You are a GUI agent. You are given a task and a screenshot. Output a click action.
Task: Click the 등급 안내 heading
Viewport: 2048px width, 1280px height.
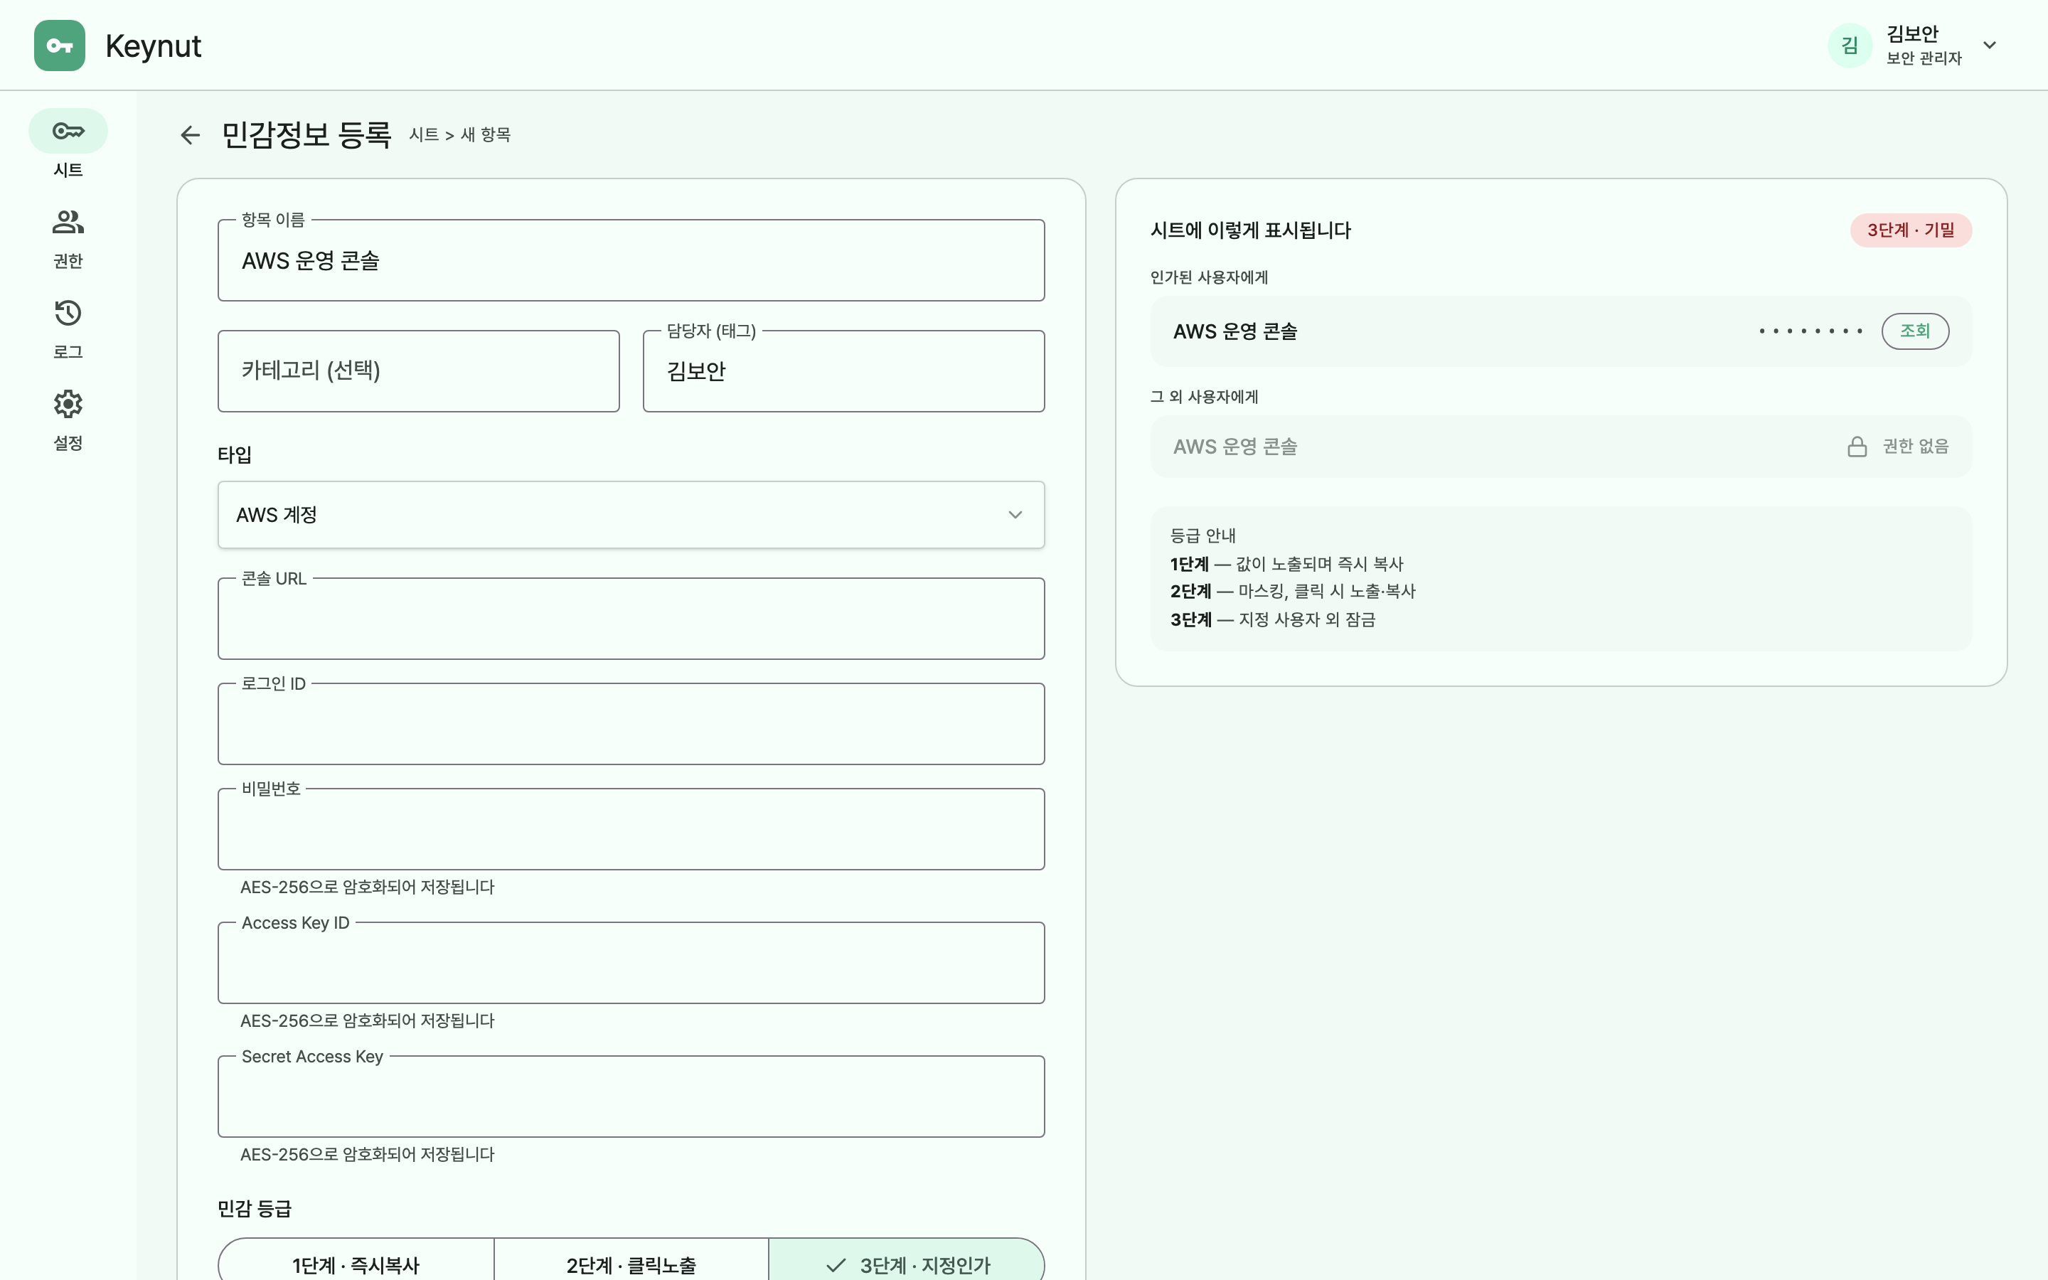[1202, 535]
